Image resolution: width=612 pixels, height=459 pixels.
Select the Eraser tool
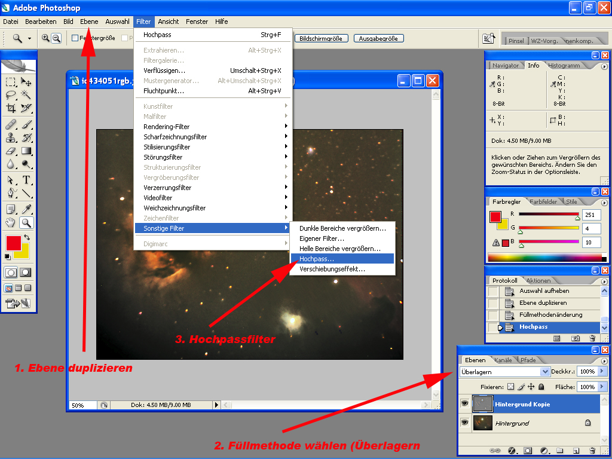pyautogui.click(x=11, y=151)
